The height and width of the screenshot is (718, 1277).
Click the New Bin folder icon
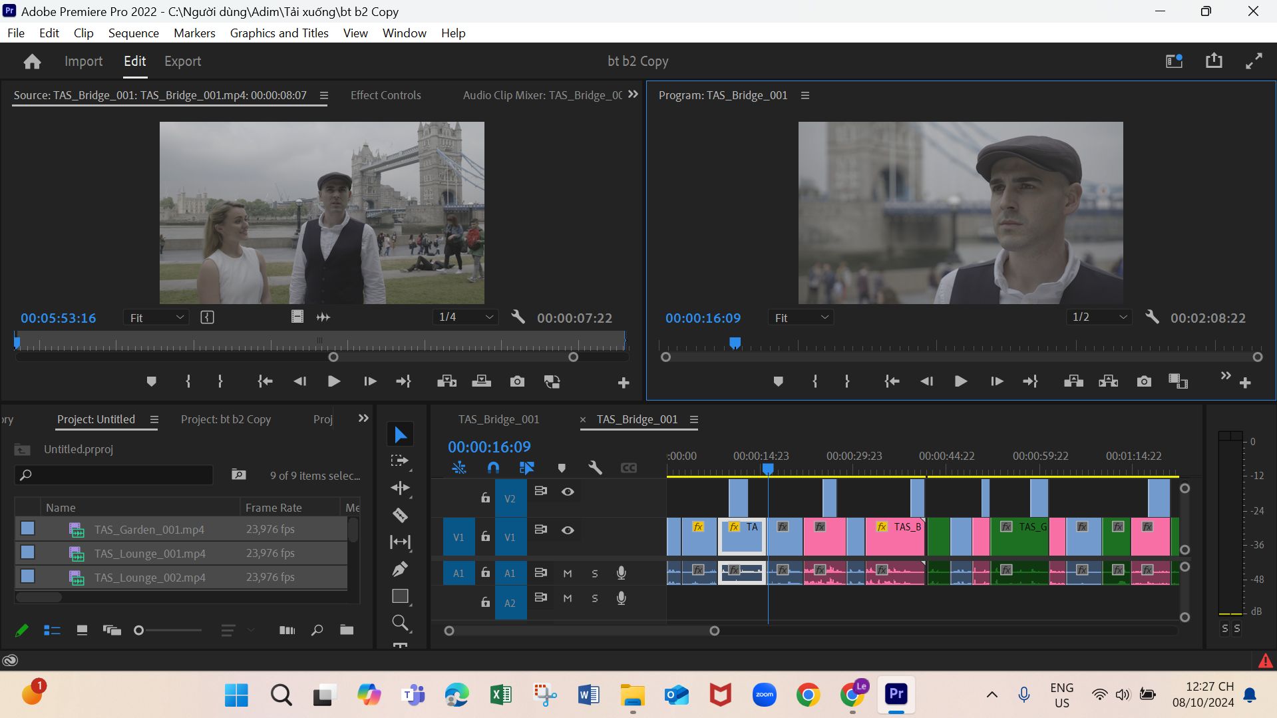[x=347, y=630]
